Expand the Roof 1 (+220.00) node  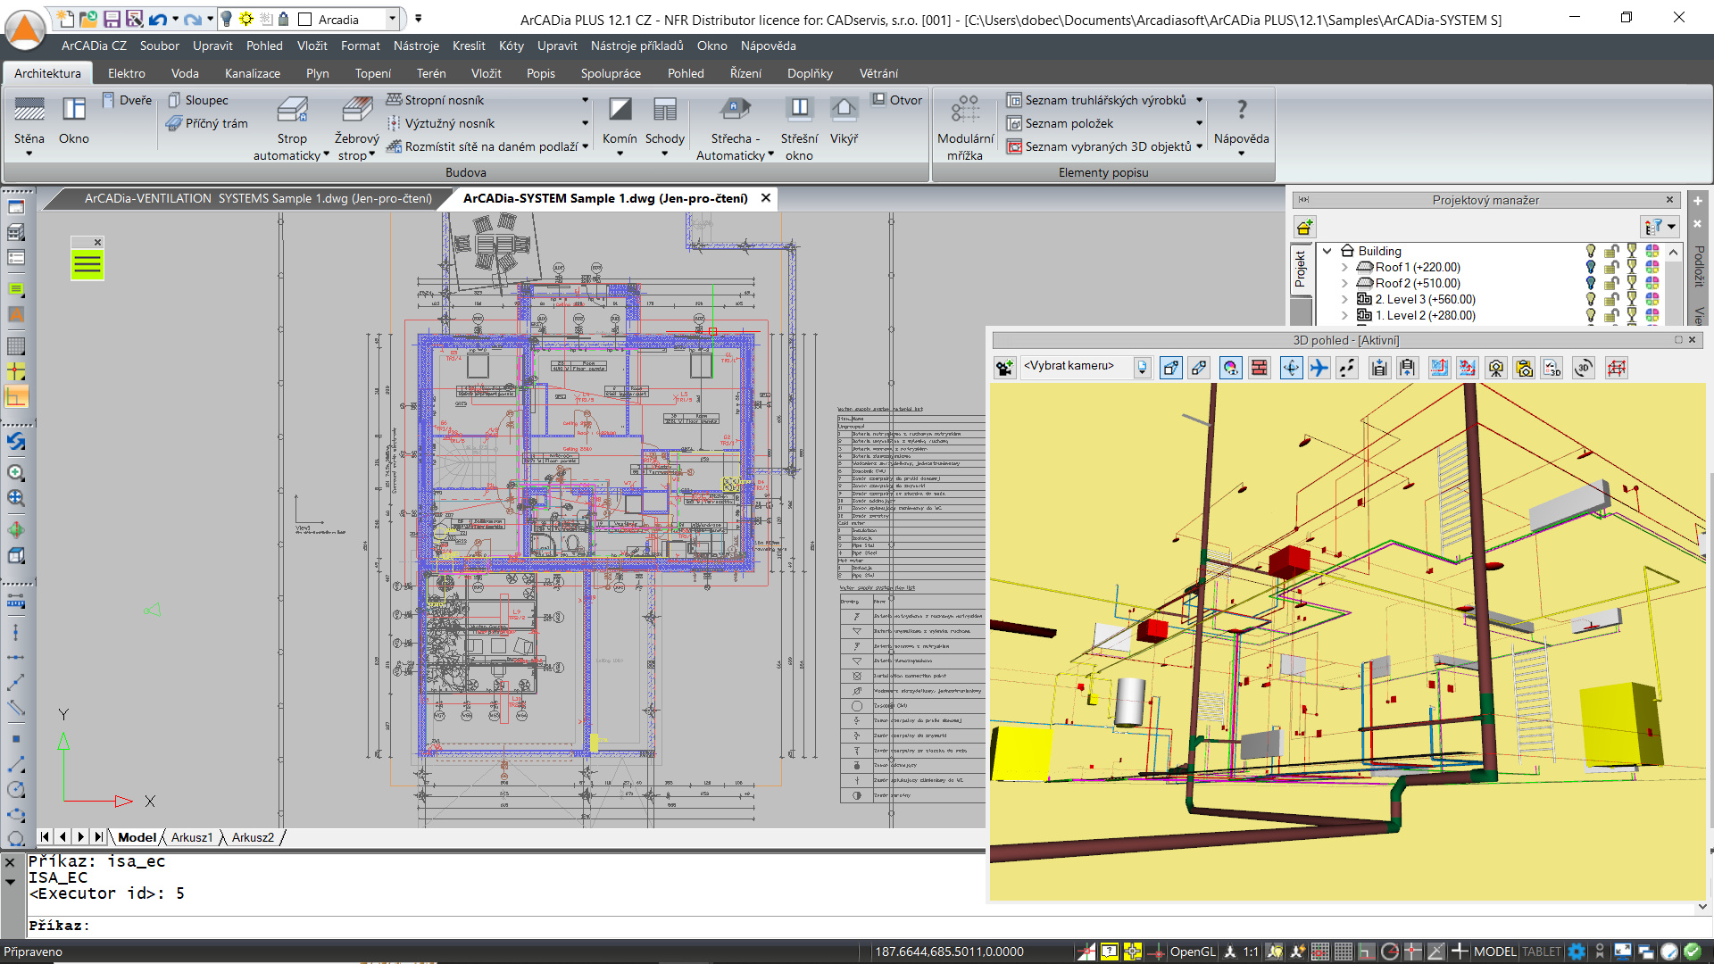1344,267
